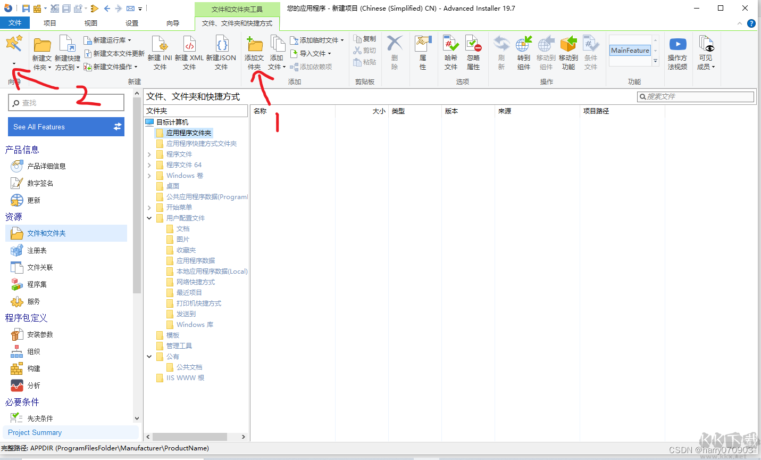Expand the 程序文件 folder node
Viewport: 761px width, 460px height.
[x=149, y=154]
